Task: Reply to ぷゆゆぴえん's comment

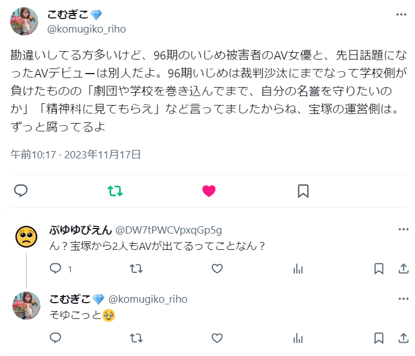Action: coord(56,268)
